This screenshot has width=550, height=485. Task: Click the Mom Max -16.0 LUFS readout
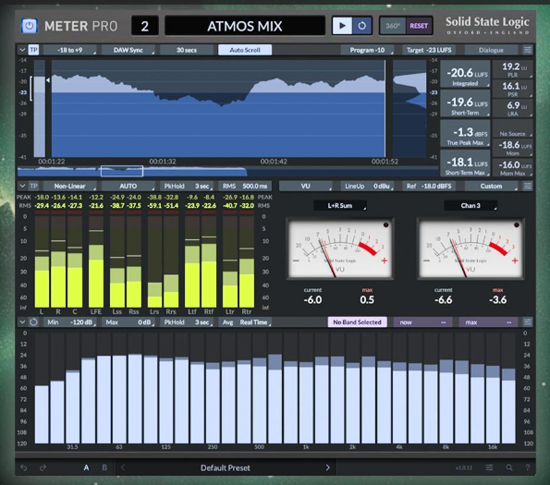click(513, 167)
